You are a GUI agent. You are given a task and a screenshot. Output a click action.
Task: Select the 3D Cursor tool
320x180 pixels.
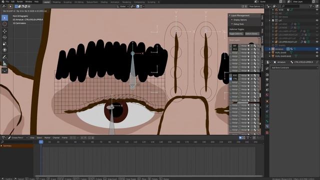coord(4,24)
